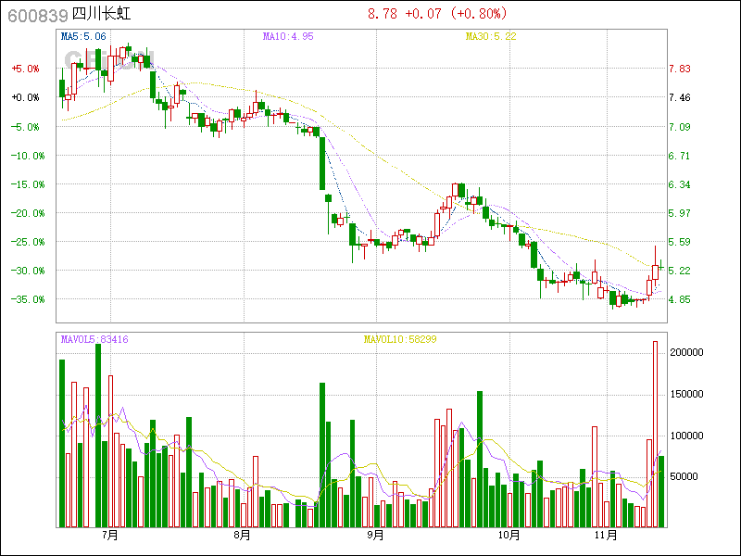Click the -20.0% percentage axis label
This screenshot has height=556, width=741.
(27, 213)
